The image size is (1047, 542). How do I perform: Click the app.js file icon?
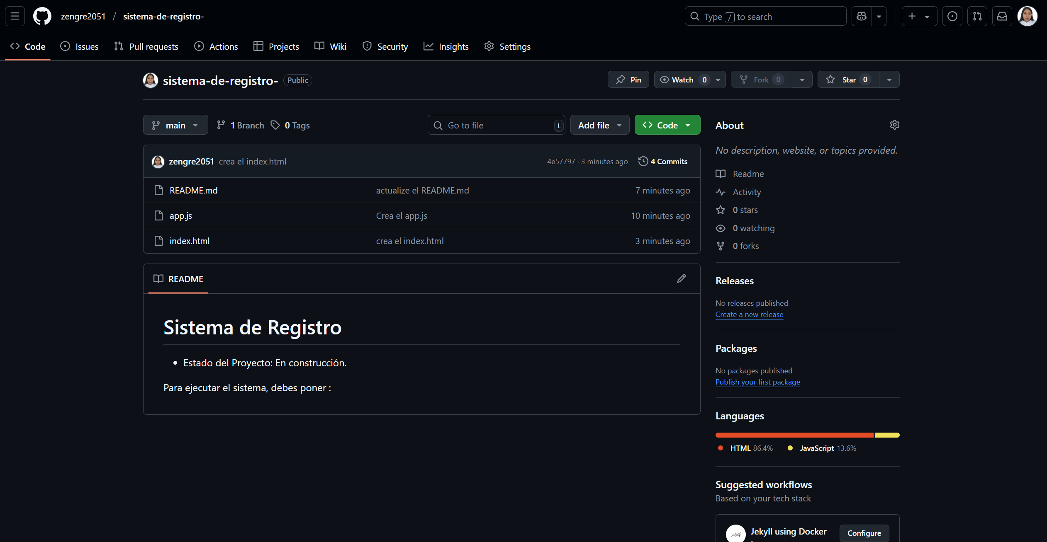pos(158,215)
